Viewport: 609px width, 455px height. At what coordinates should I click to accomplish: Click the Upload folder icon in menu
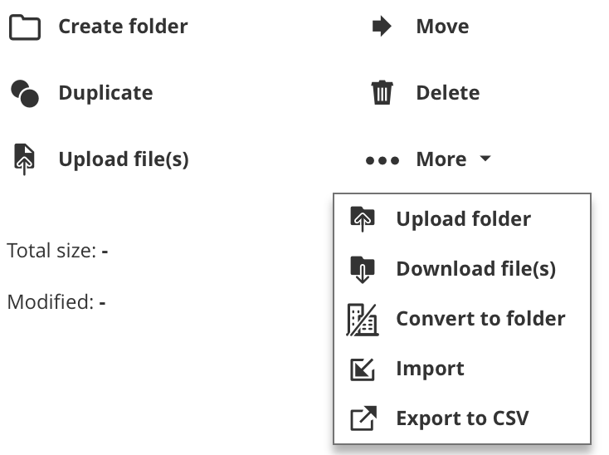(363, 219)
